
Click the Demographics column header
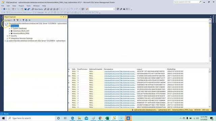109,69
